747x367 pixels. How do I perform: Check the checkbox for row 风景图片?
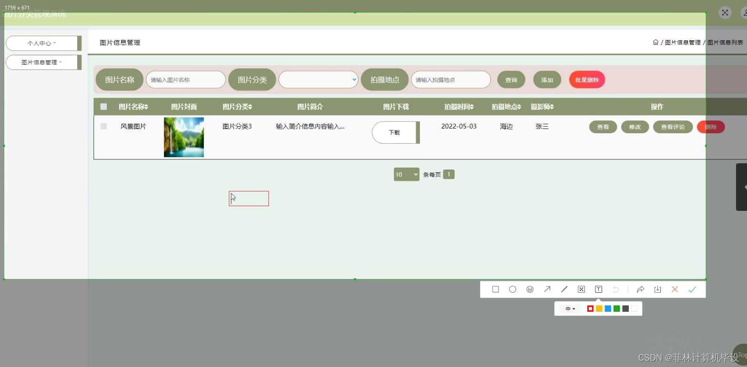point(103,126)
